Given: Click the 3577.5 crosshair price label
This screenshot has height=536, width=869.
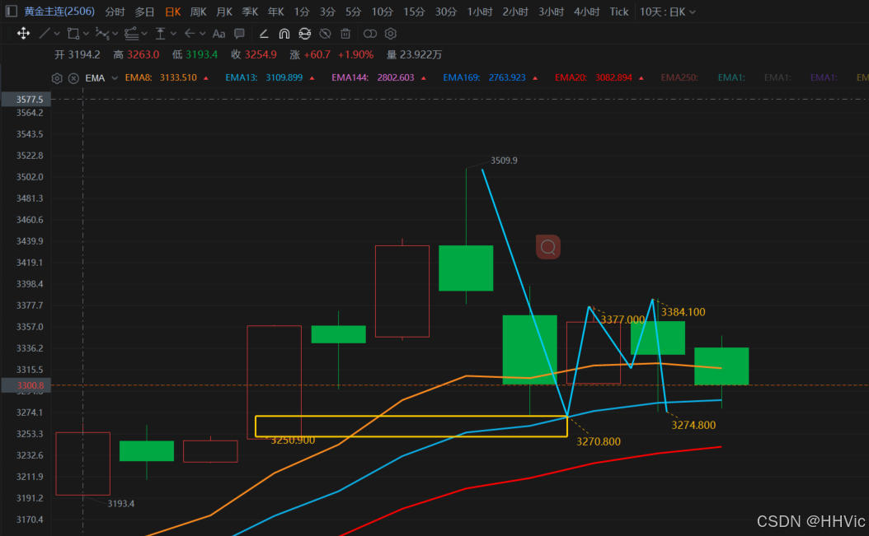Looking at the screenshot, I should pos(26,99).
